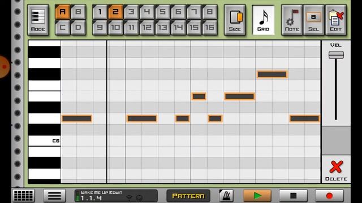This screenshot has height=203, width=362.
Task: Open the instrument grid view icon
Action: (x=23, y=196)
